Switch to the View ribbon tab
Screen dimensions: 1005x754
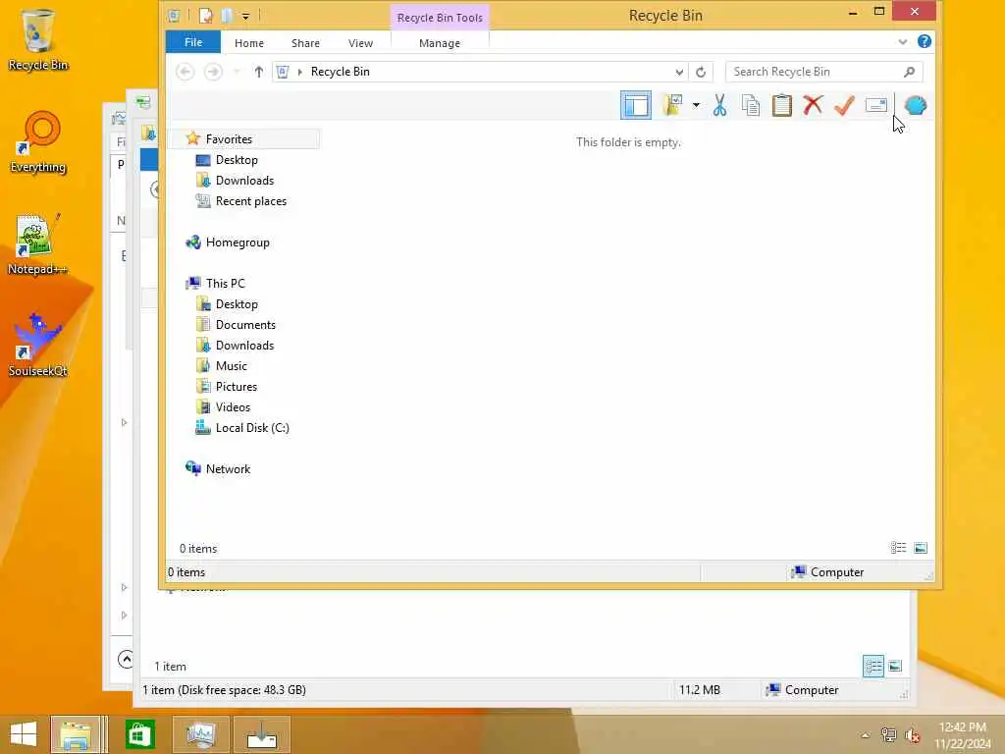[x=360, y=43]
